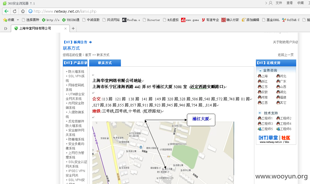Expand the title bar chevron arrow
This screenshot has width=310, height=184.
click(x=266, y=3)
